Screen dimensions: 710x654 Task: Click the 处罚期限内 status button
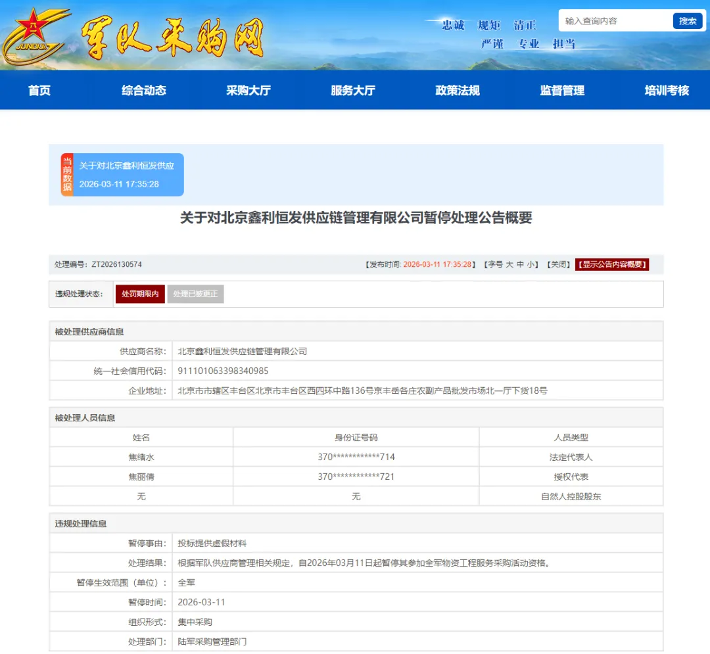click(140, 294)
